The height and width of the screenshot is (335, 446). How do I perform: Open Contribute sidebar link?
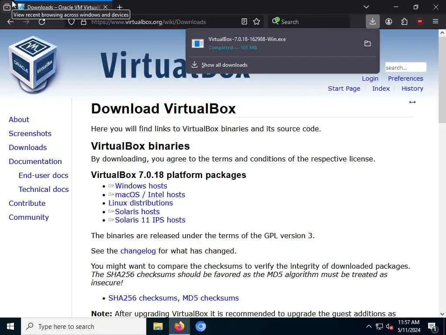[27, 203]
